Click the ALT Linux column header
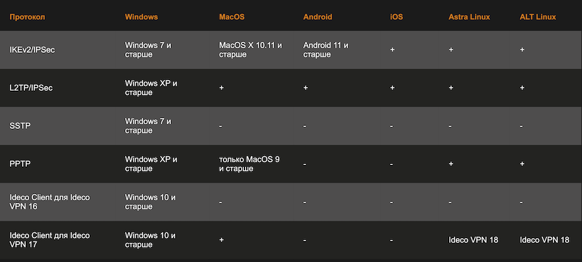Image resolution: width=582 pixels, height=262 pixels. tap(538, 17)
